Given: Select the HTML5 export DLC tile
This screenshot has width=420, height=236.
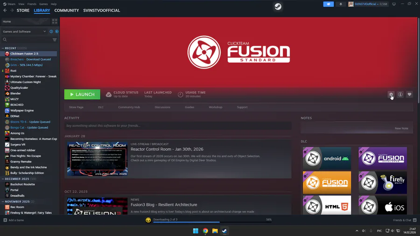Looking at the screenshot, I should click(327, 205).
